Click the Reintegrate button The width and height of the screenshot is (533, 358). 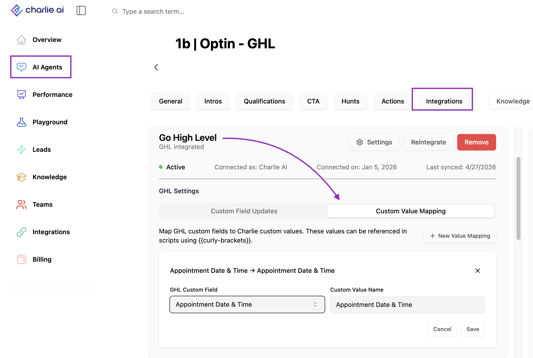[x=428, y=142]
